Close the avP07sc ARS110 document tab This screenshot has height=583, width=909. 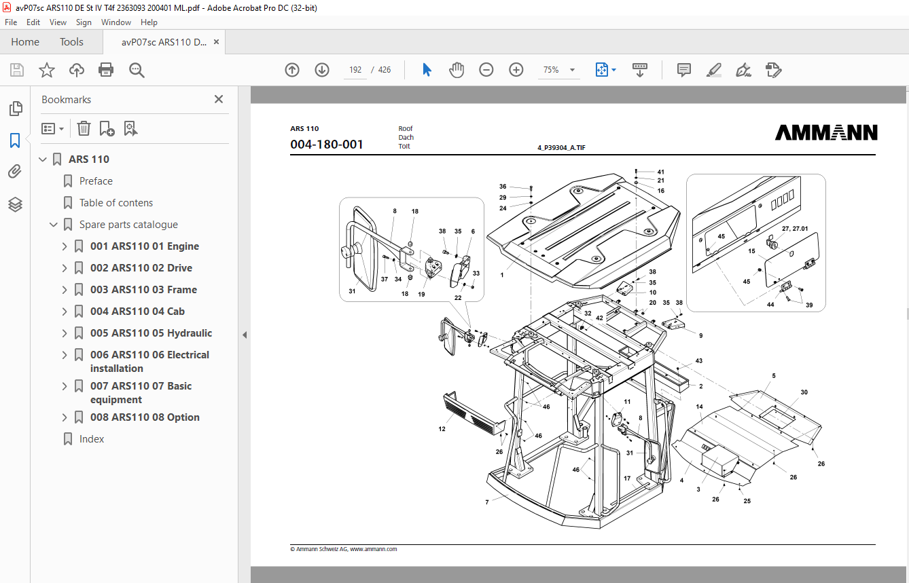pyautogui.click(x=217, y=42)
